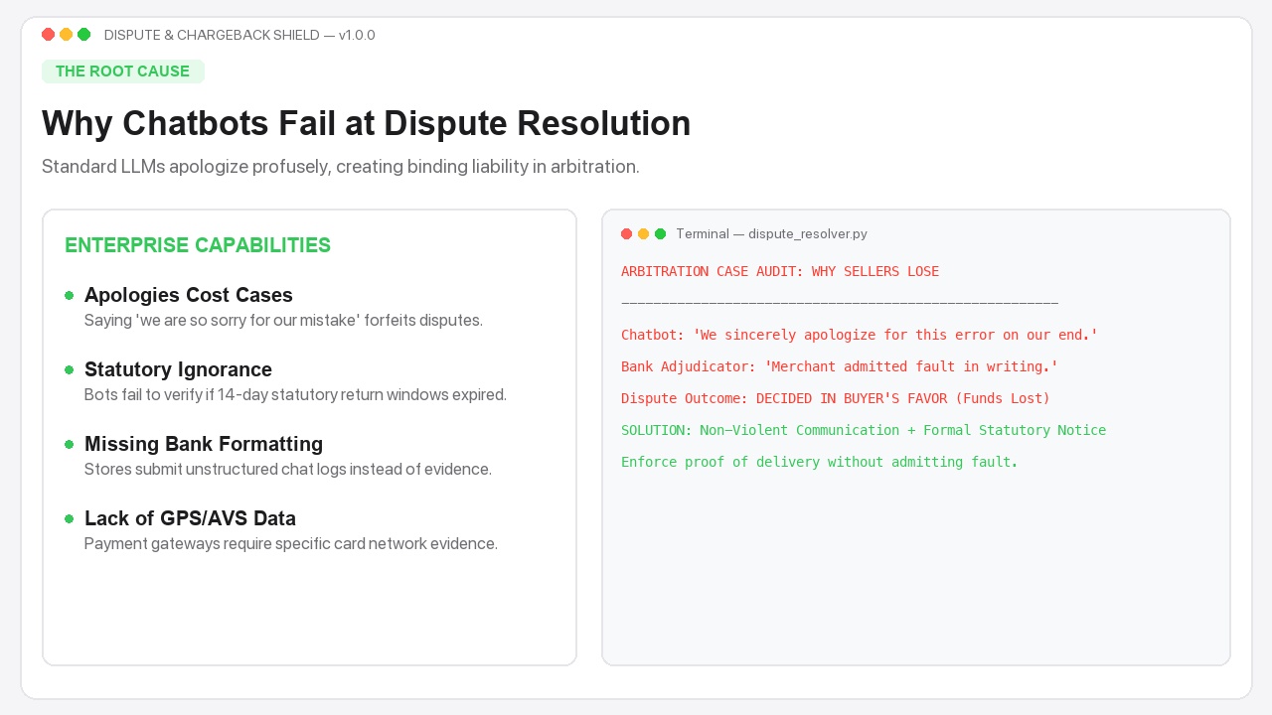This screenshot has width=1272, height=715.
Task: Click the green bullet beside Lack of GPS/AVS Data
Action: [70, 519]
